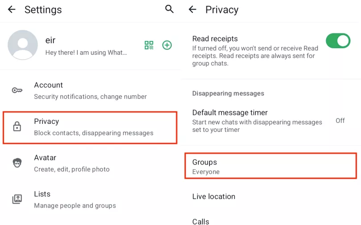Open Privacy settings entry
Viewport: 361px width, 225px height.
pos(90,128)
